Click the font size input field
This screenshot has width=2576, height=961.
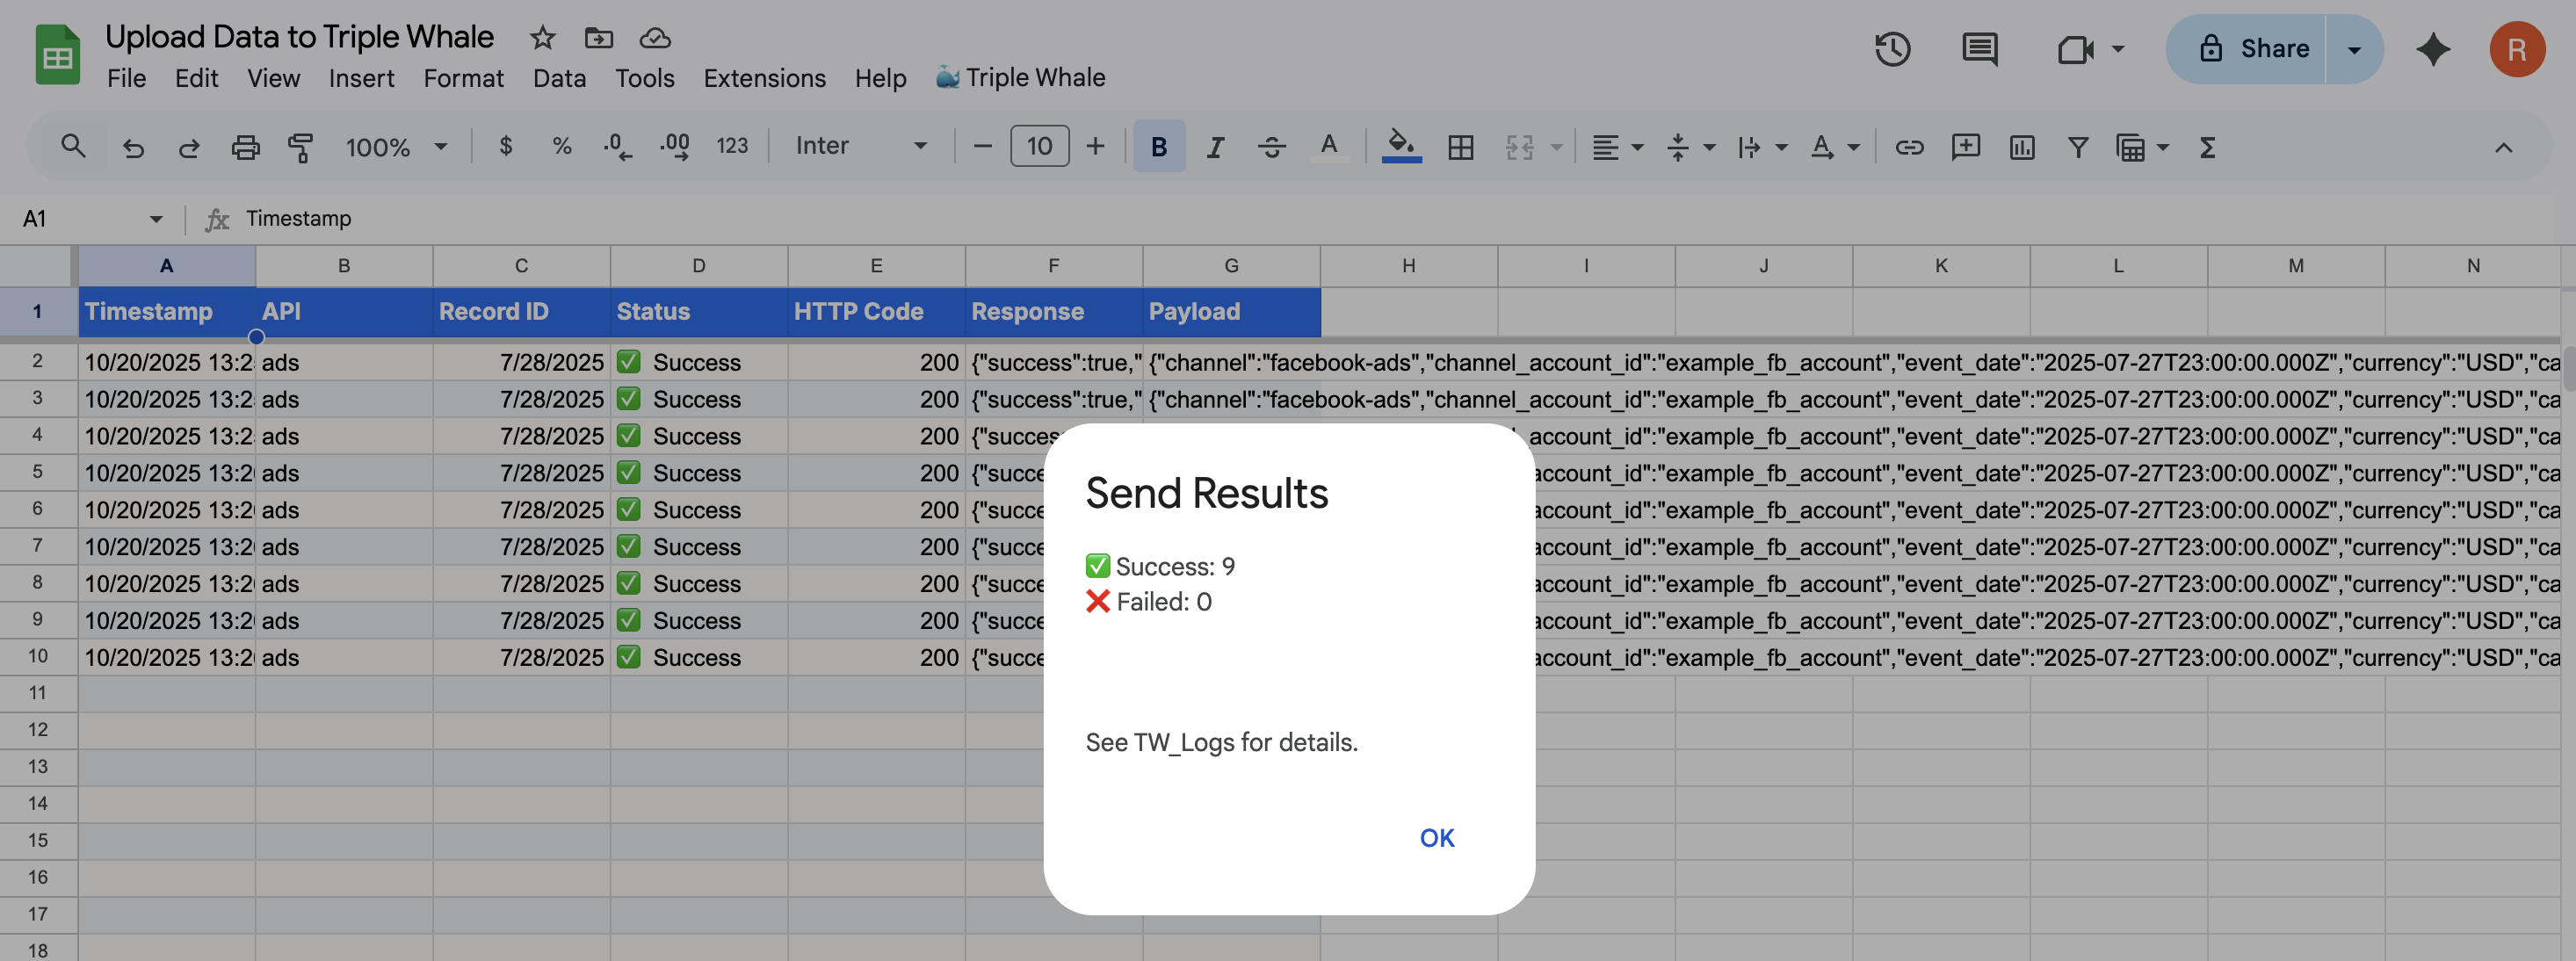(x=1039, y=146)
